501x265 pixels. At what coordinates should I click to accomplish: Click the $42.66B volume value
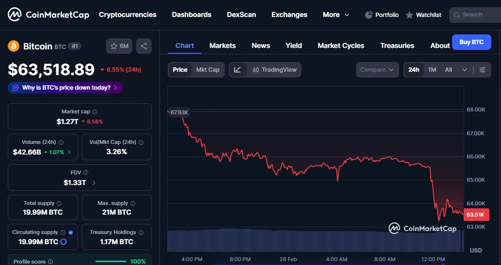coord(27,152)
